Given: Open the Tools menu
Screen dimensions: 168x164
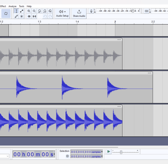Looking at the screenshot, I should (22, 6).
